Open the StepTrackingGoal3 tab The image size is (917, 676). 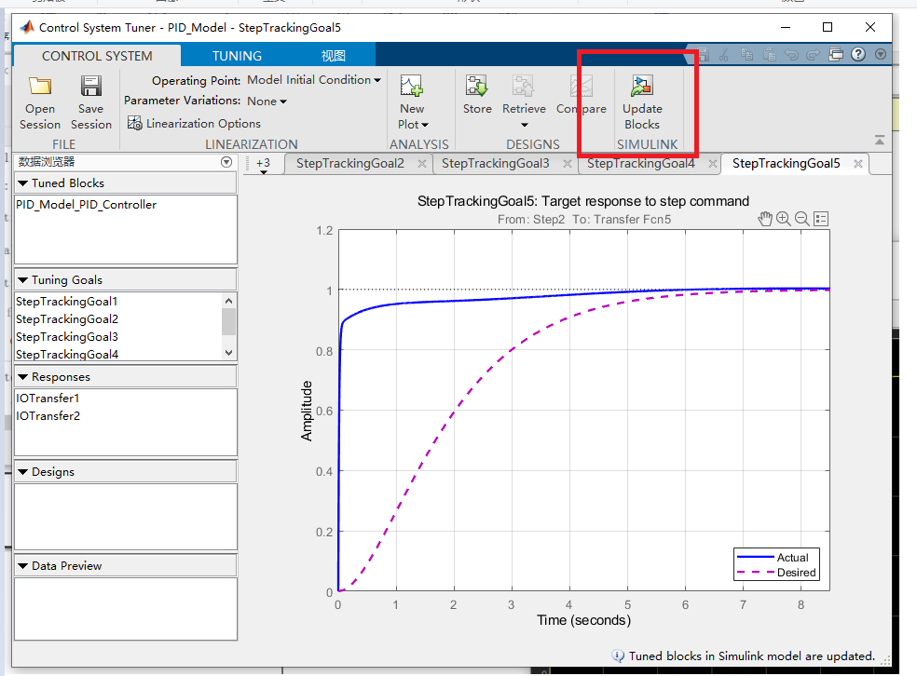(504, 163)
